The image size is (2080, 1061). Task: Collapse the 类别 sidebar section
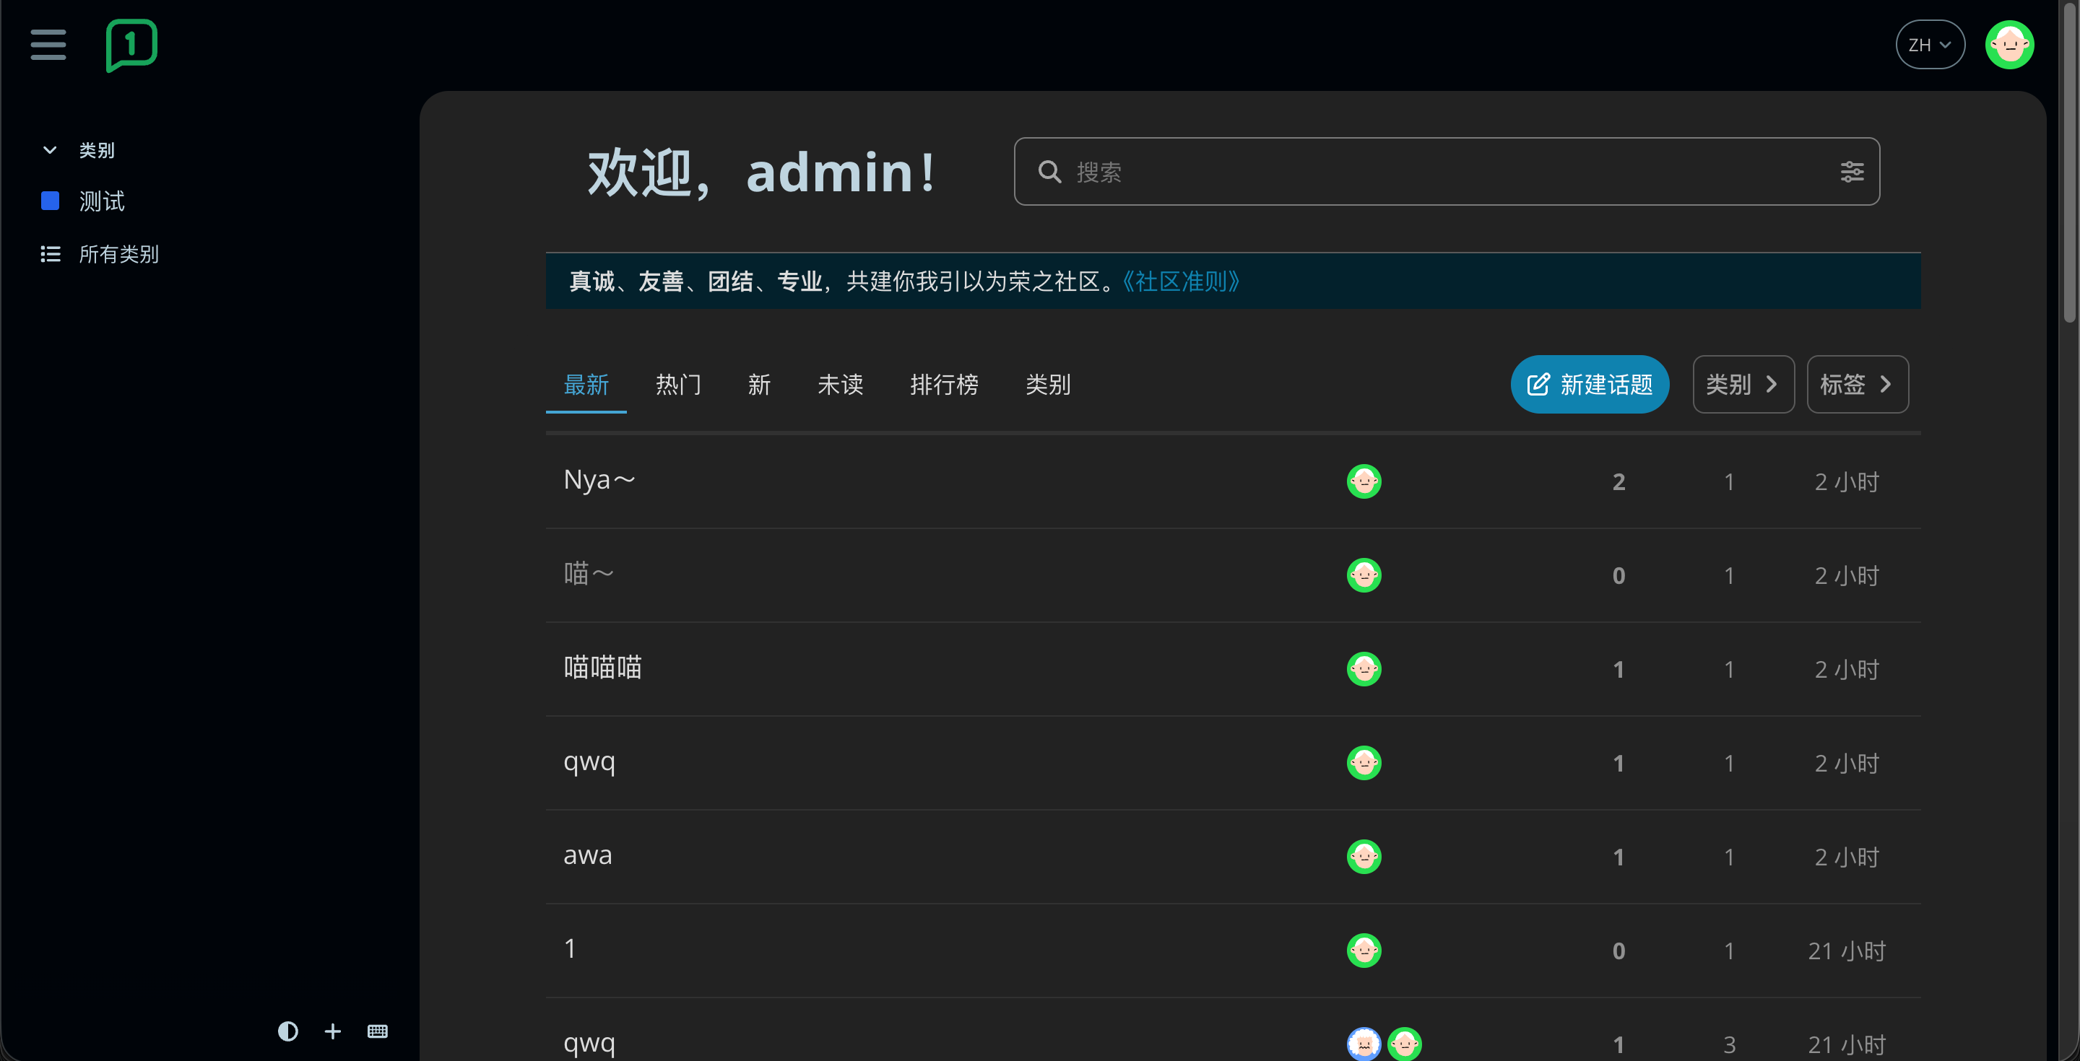click(49, 150)
